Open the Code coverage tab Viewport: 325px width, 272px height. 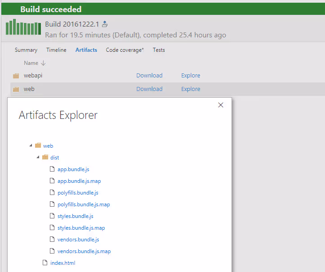pyautogui.click(x=125, y=50)
